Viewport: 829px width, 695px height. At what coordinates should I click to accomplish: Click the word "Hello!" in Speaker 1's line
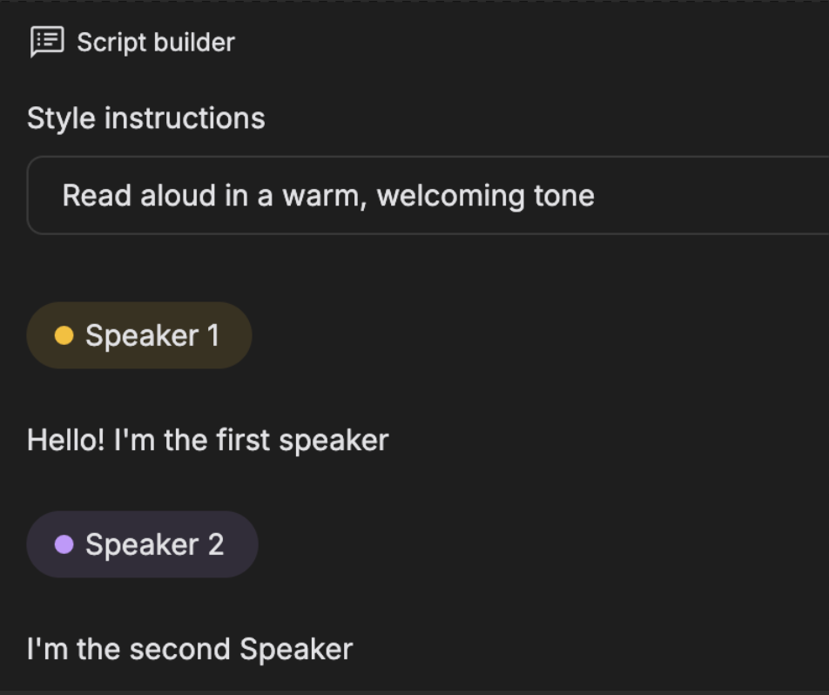(x=66, y=440)
